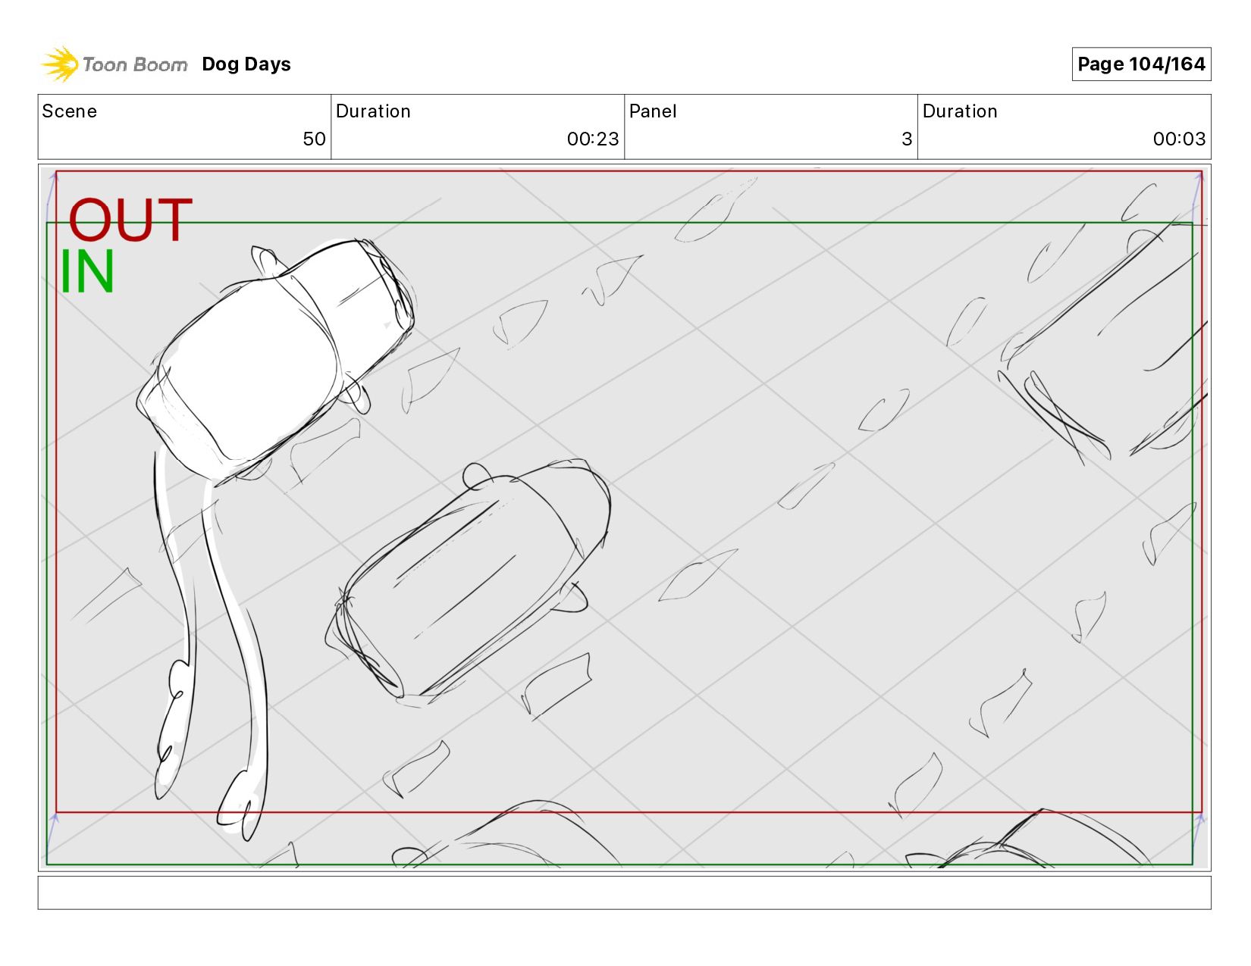Click the panel duration value '00:03'
The width and height of the screenshot is (1251, 966).
[1179, 139]
